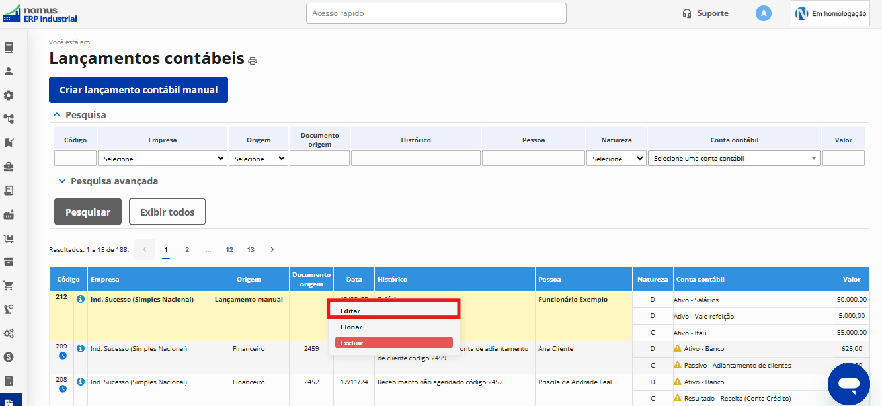Click the printer icon beside page title

click(253, 61)
